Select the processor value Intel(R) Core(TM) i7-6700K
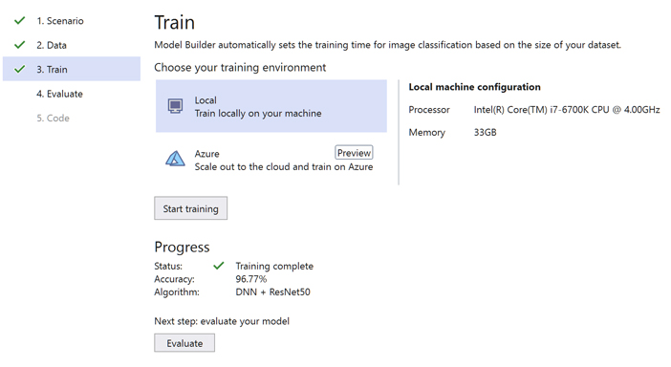This screenshot has height=367, width=671. coord(567,110)
